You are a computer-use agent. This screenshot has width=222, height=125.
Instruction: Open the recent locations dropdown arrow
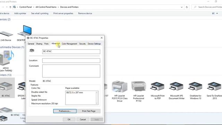coord(7,7)
